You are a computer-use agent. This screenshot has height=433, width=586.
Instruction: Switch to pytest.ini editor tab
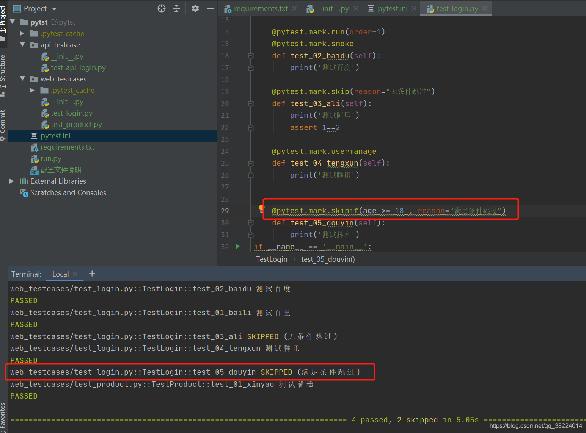click(393, 8)
